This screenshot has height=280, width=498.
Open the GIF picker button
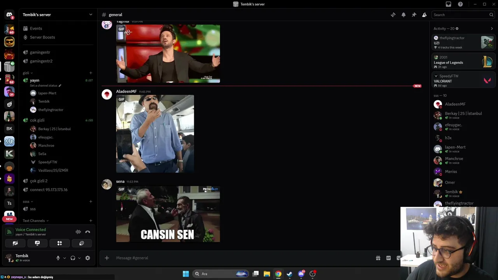coord(388,258)
